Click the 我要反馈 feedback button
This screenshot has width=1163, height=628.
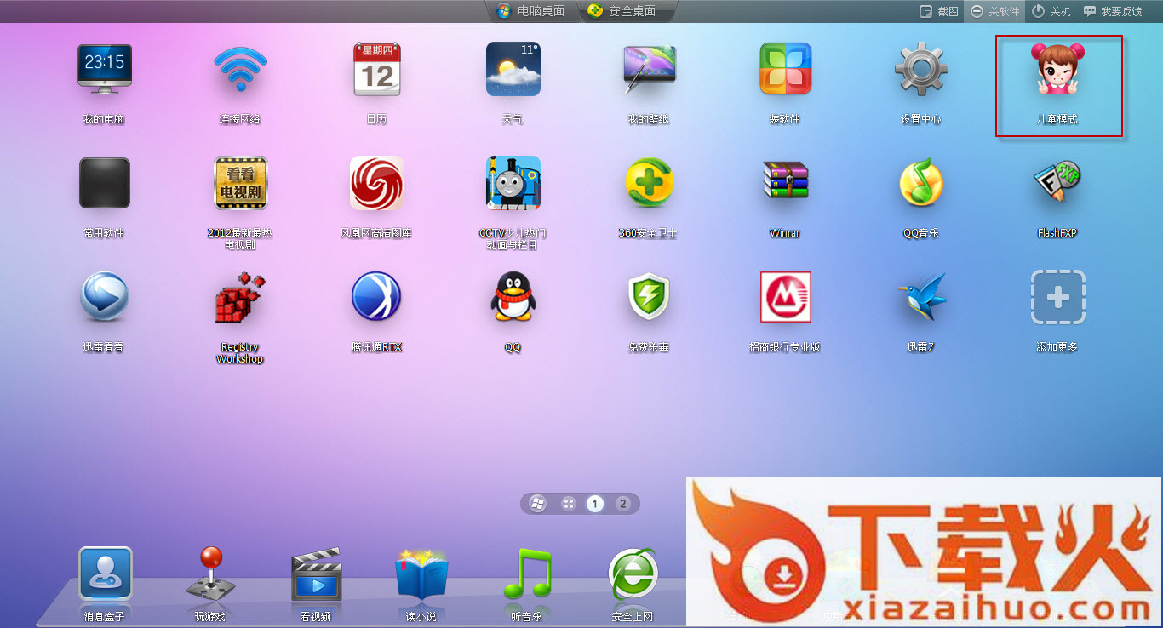tap(1113, 11)
